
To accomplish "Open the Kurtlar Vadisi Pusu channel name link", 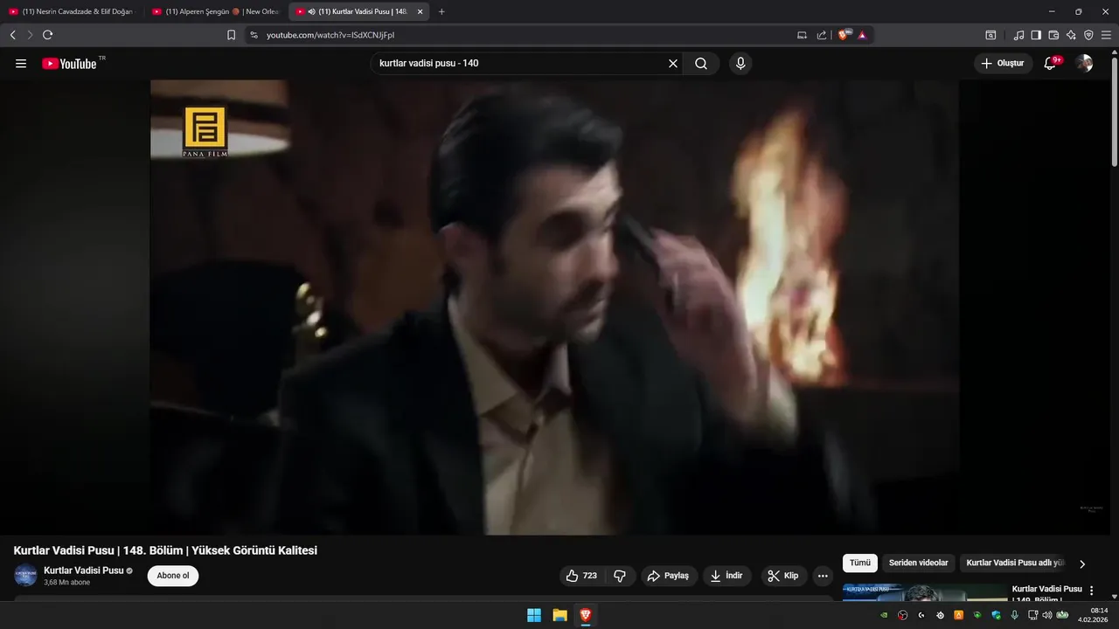I will [x=84, y=570].
